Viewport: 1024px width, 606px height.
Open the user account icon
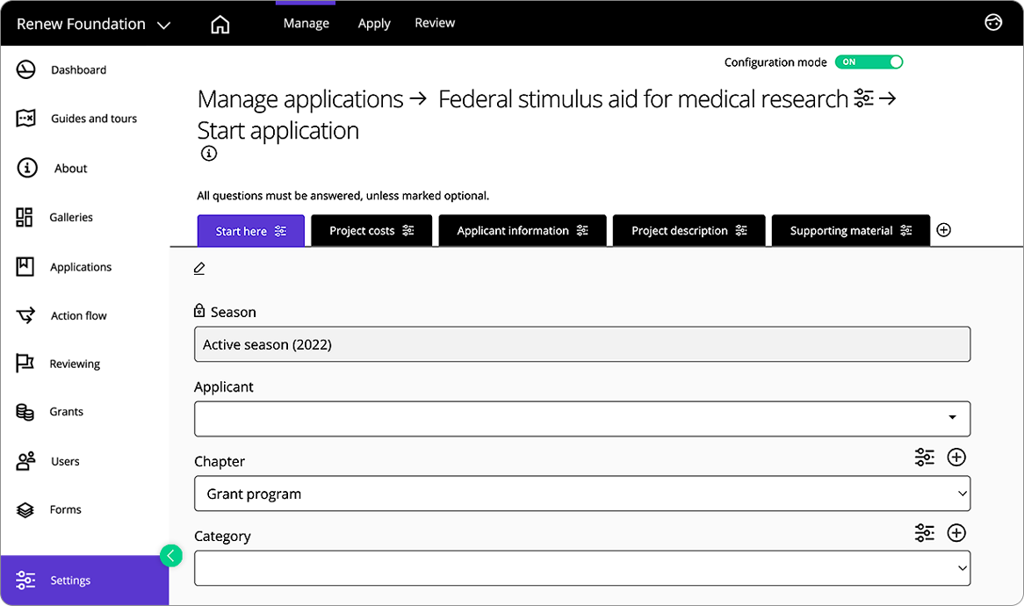(993, 23)
